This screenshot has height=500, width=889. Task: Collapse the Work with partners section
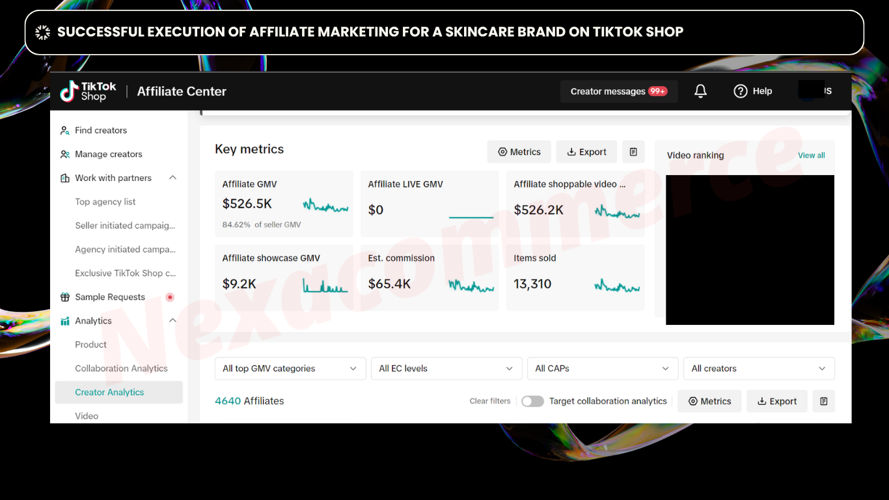(172, 178)
